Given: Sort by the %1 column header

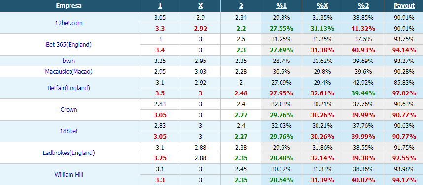Looking at the screenshot, I should 282,5.
